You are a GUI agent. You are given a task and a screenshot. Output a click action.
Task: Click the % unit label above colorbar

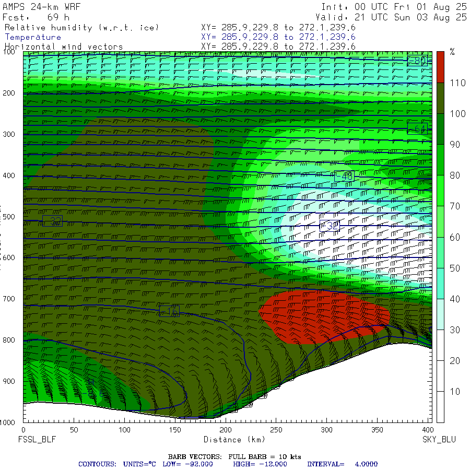coord(452,52)
